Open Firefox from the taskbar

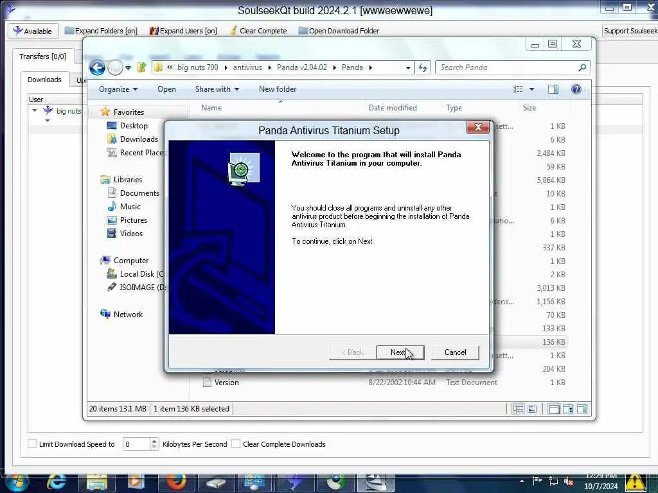point(176,482)
